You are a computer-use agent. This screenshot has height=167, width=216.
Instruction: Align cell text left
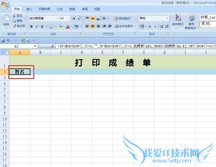coord(87,26)
